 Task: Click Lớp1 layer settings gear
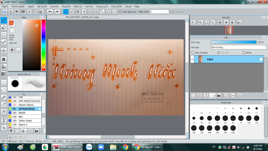click(261, 59)
